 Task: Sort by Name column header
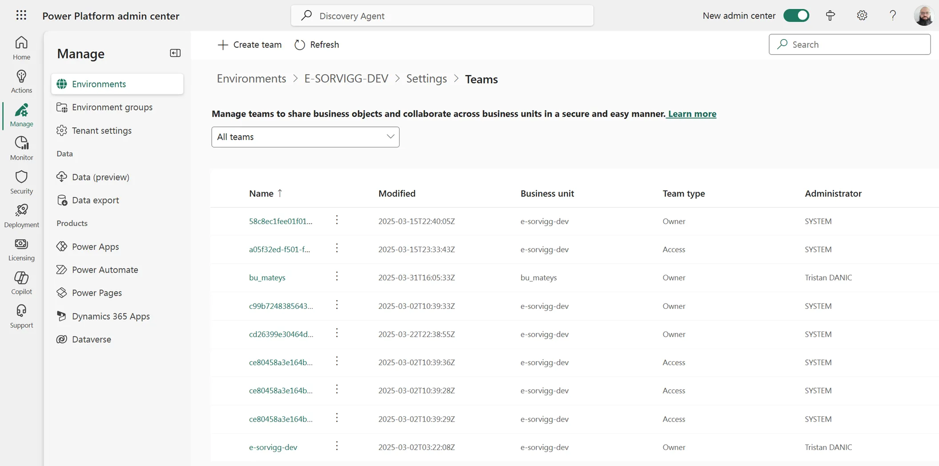(265, 194)
